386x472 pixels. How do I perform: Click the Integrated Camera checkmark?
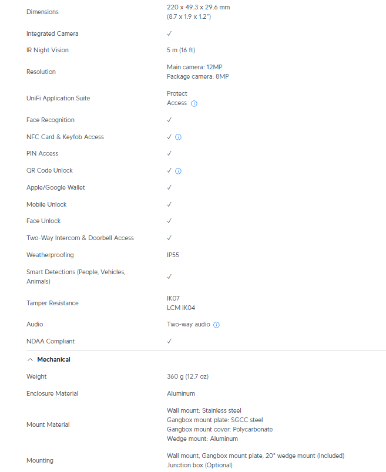[169, 33]
